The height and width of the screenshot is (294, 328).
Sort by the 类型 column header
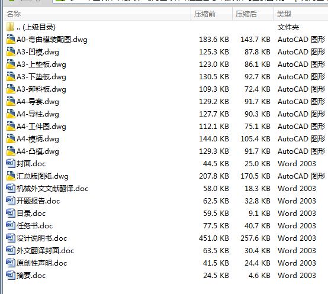click(x=301, y=14)
